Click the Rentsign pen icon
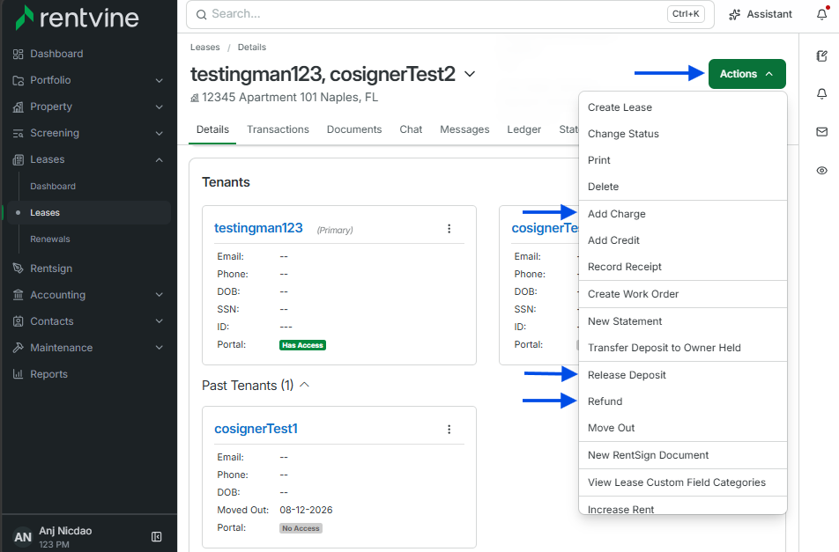Image resolution: width=839 pixels, height=552 pixels. click(x=19, y=269)
